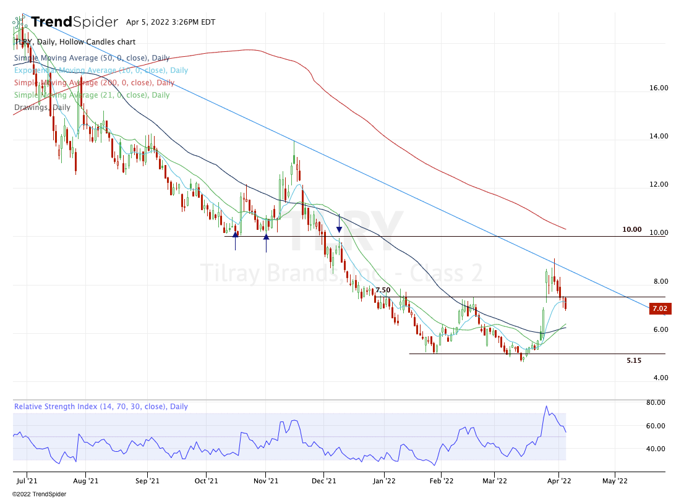Click the Relative Strength Index indicator label
The width and height of the screenshot is (684, 500).
[101, 406]
